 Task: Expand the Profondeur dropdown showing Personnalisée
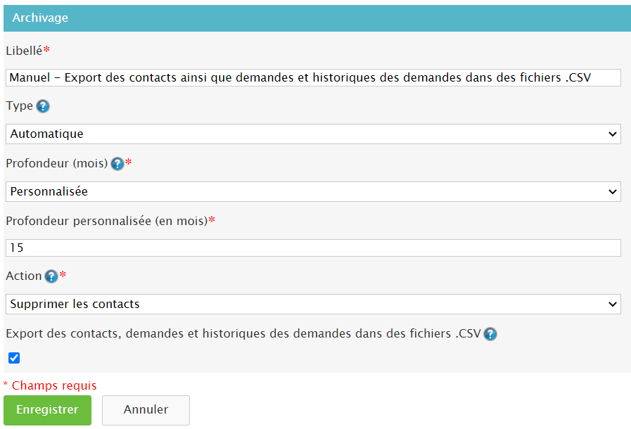[x=313, y=191]
